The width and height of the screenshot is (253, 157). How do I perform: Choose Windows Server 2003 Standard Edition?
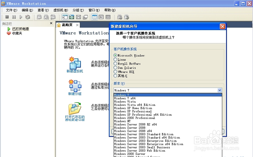pos(168,134)
